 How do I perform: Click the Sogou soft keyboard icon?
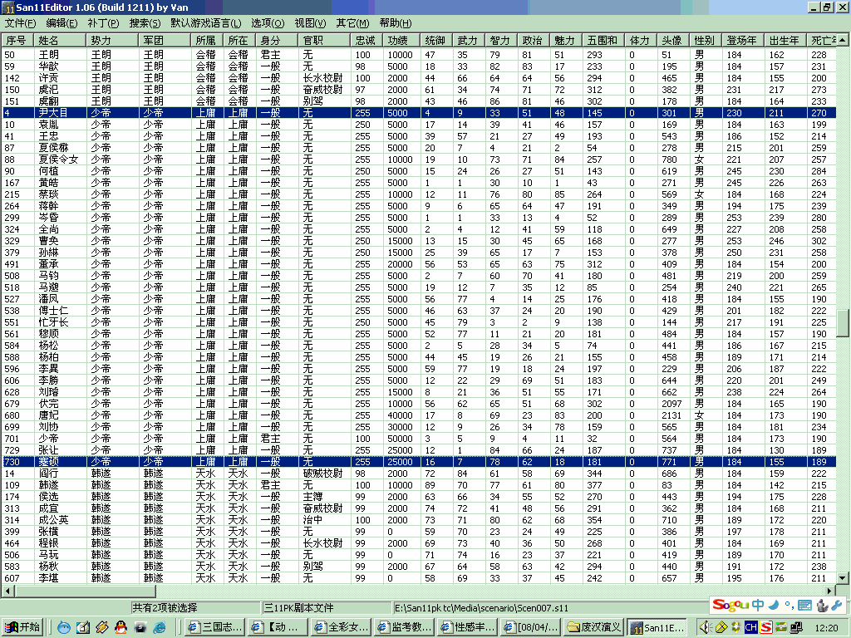click(804, 605)
